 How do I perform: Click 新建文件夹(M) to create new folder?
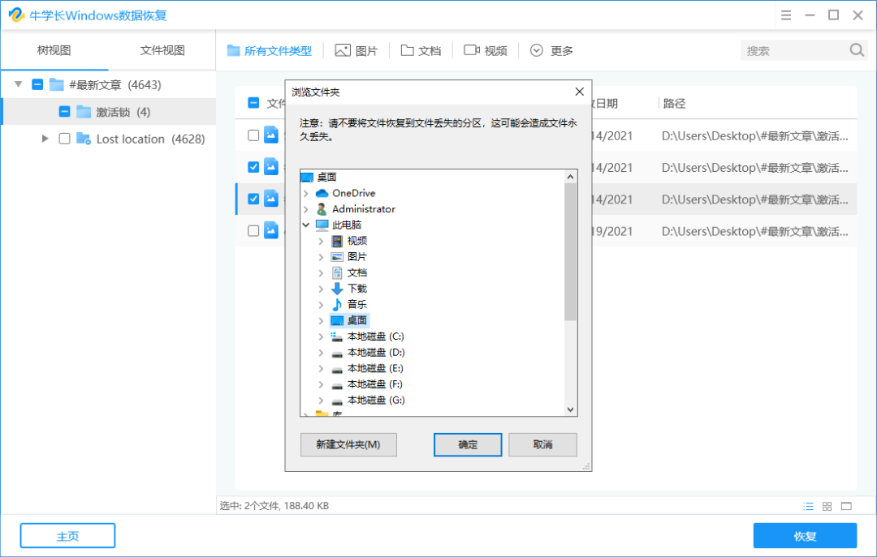348,444
